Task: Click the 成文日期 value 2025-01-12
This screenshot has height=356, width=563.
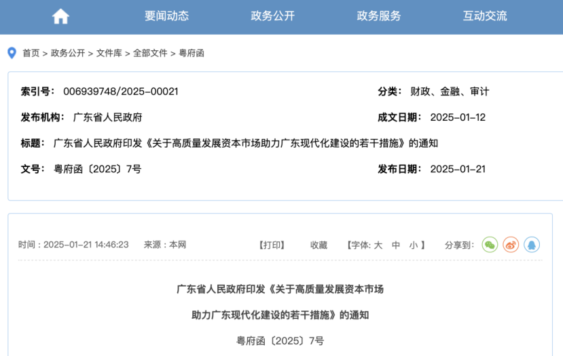Action: (458, 117)
